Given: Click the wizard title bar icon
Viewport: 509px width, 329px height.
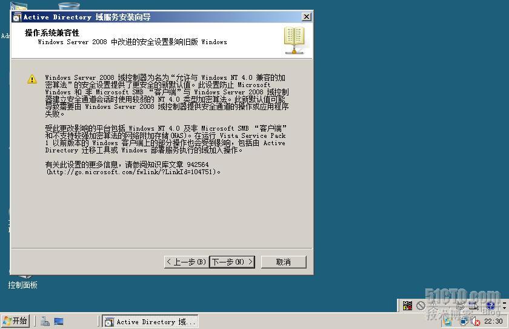Looking at the screenshot, I should click(17, 17).
